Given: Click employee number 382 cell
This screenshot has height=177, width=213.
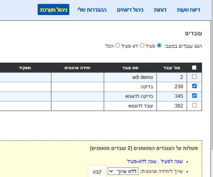Looking at the screenshot, I should pos(172,106).
